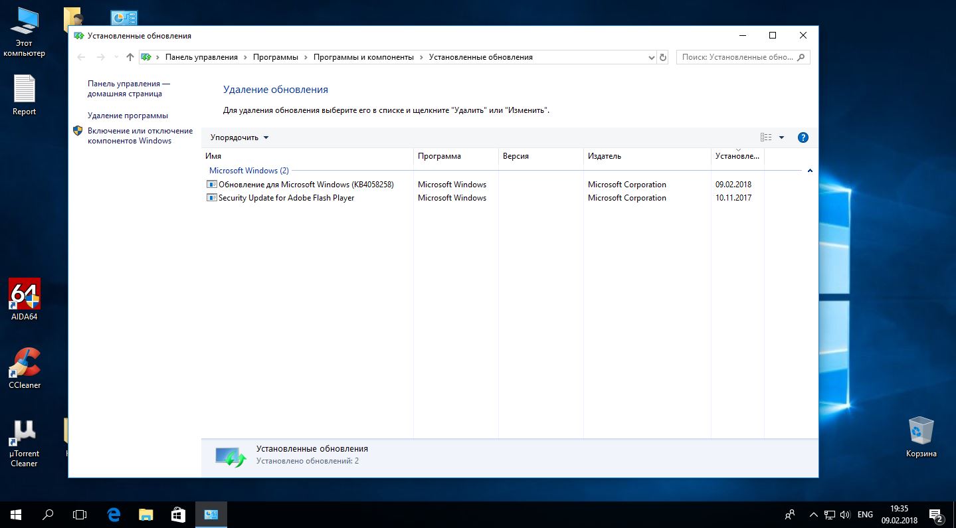956x528 pixels.
Task: Click the search magnifier icon in the window
Action: (x=802, y=57)
